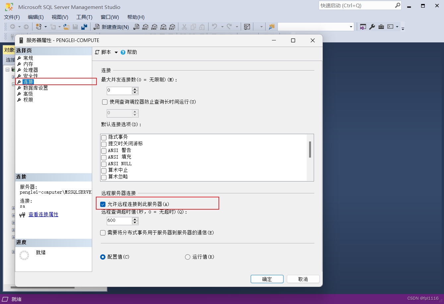The image size is (444, 304).
Task: Click the 查看连接属性 link
Action: (43, 214)
